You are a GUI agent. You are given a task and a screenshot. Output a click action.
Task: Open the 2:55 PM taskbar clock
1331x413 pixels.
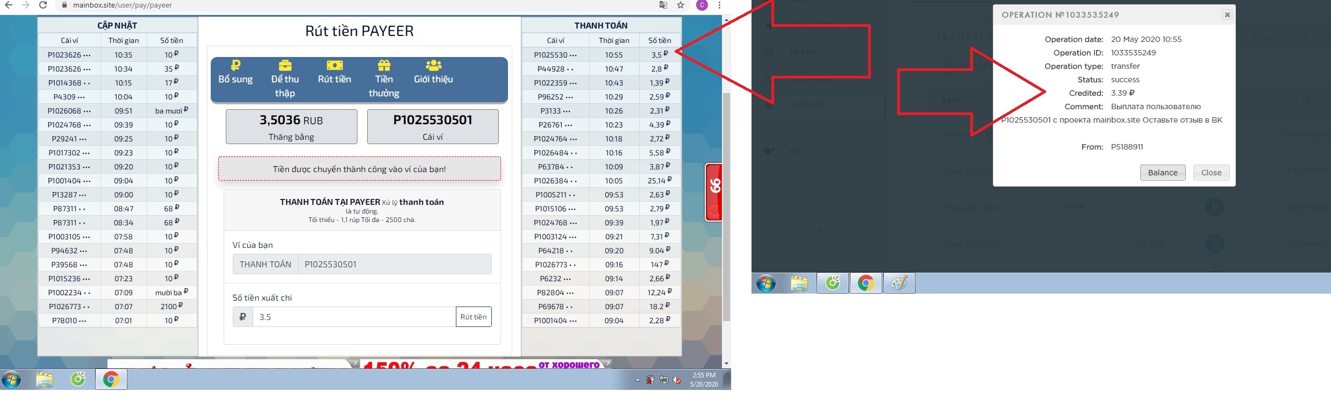point(704,380)
